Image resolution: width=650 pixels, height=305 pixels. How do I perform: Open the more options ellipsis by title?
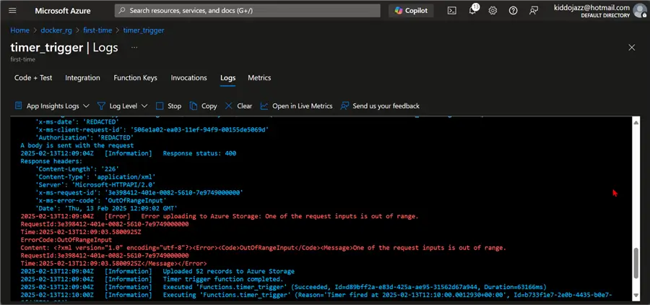(134, 48)
